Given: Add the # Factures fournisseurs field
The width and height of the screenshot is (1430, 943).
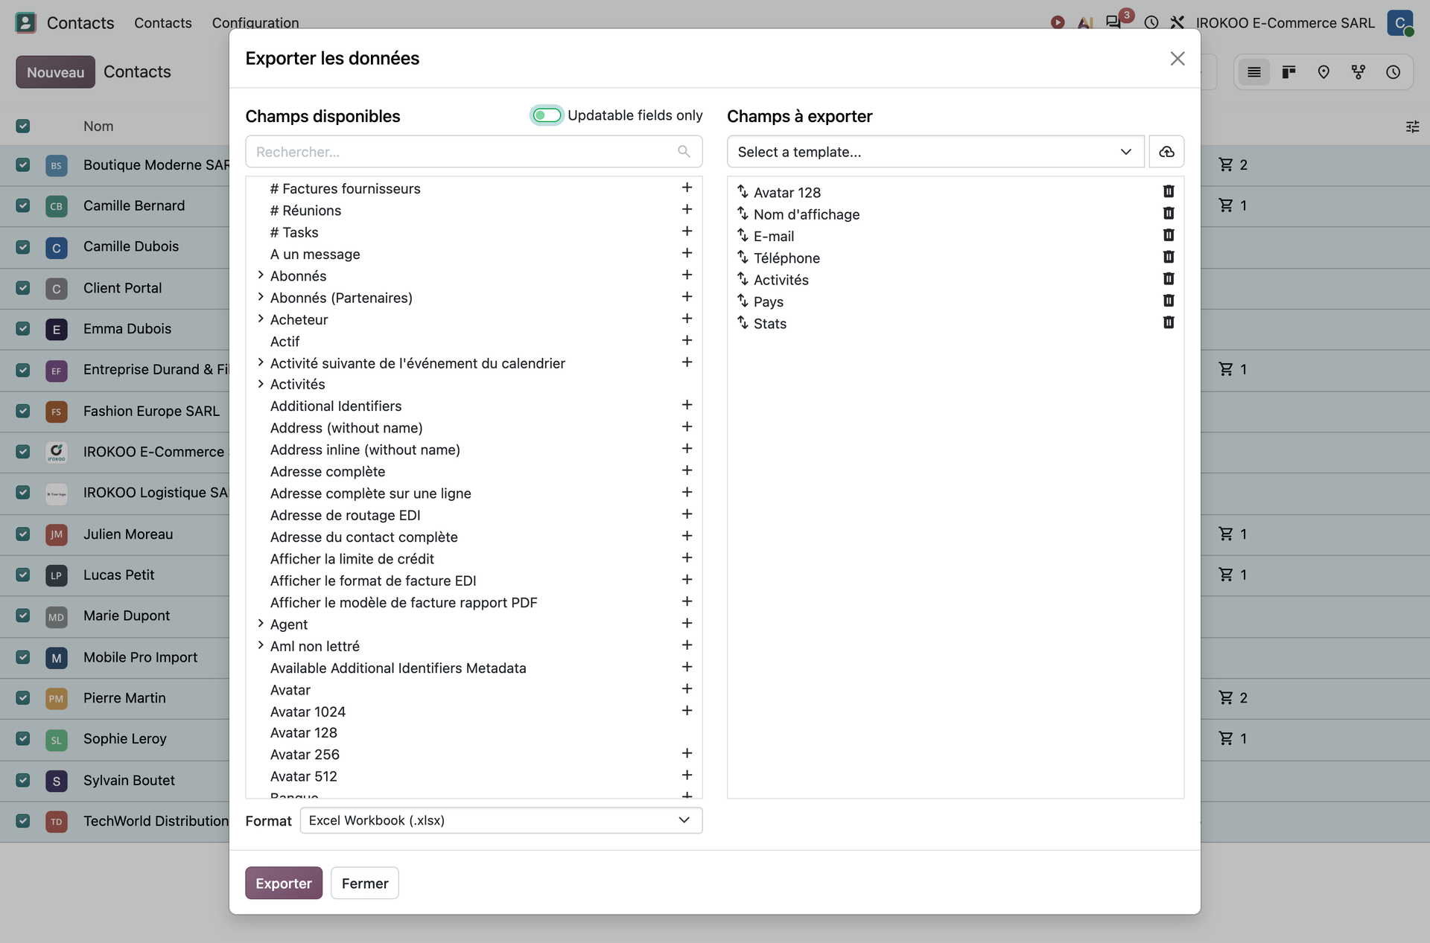Looking at the screenshot, I should pyautogui.click(x=687, y=188).
